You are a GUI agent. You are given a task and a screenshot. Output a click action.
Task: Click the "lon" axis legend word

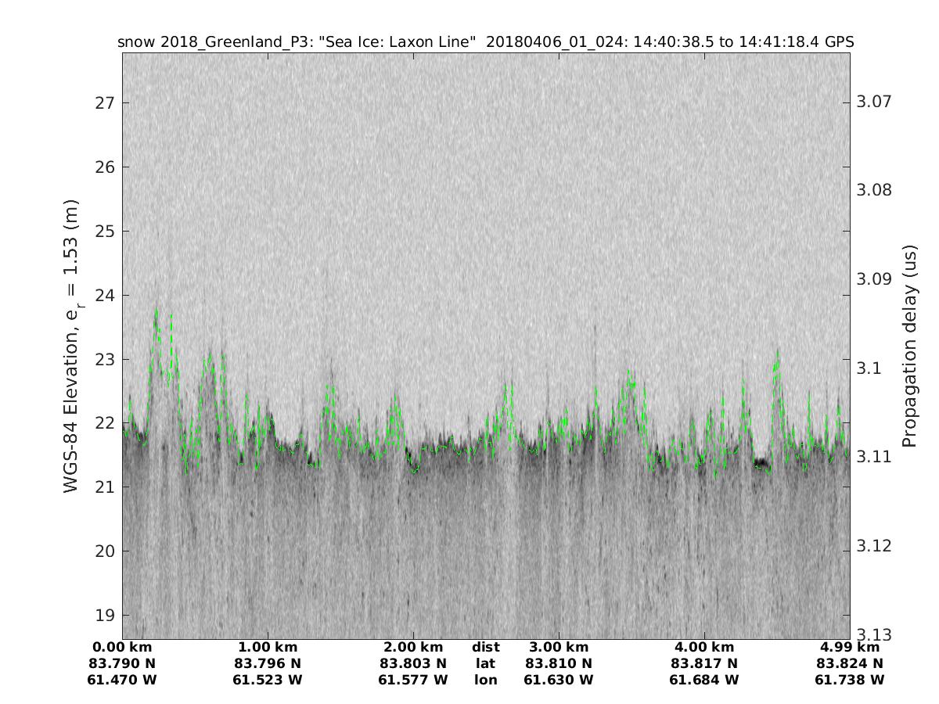pyautogui.click(x=485, y=680)
